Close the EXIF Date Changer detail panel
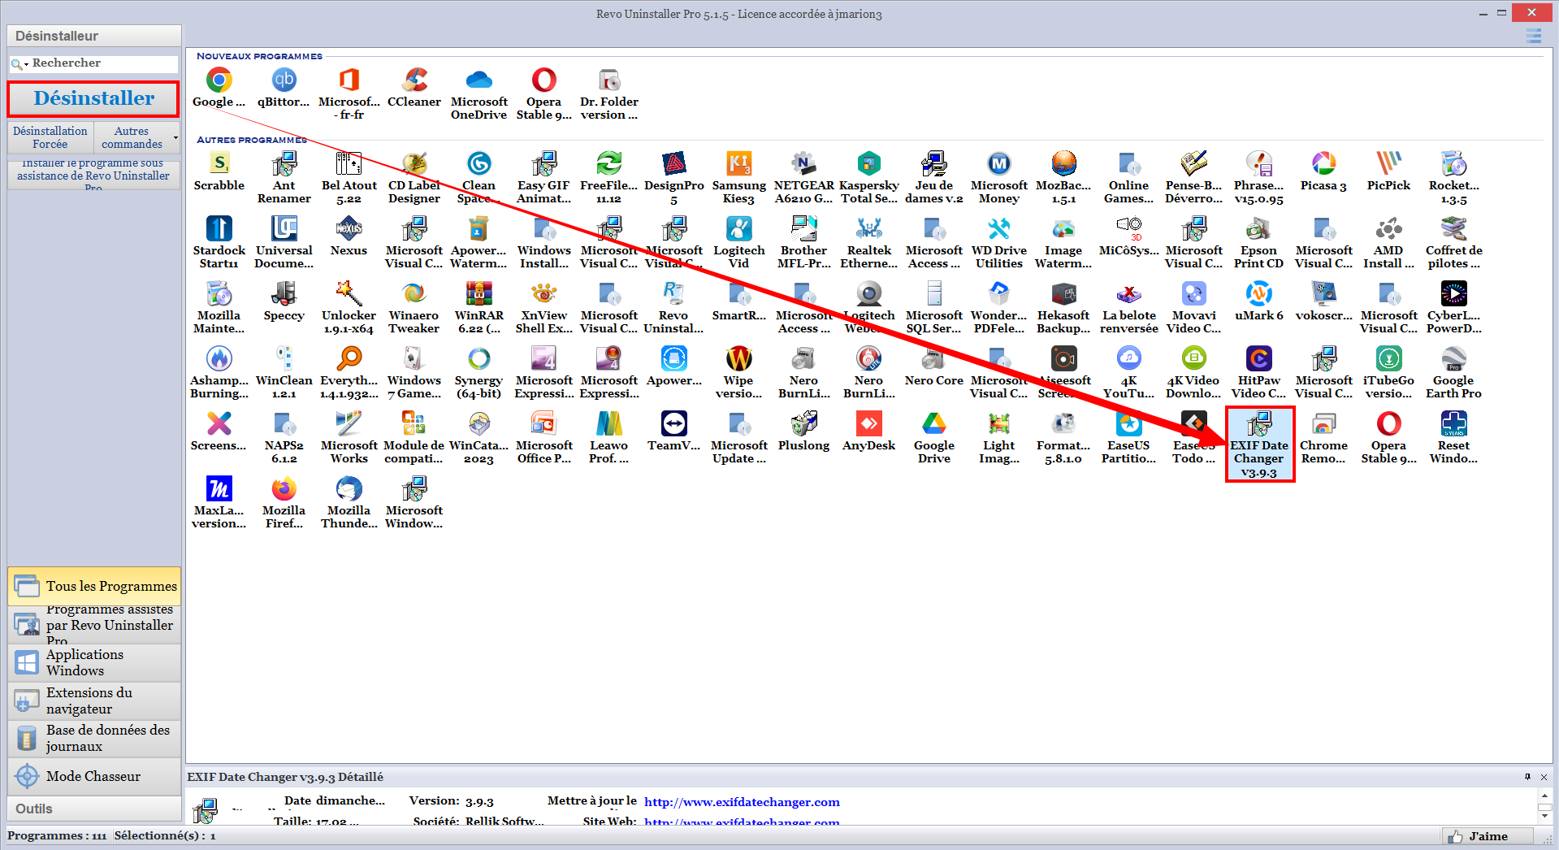 (x=1544, y=777)
